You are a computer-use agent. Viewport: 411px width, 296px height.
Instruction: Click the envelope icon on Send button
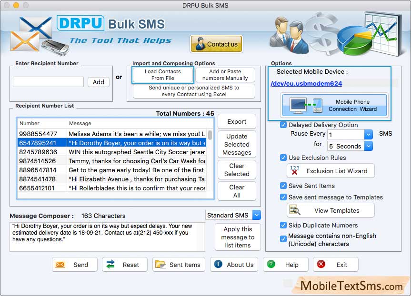point(60,265)
